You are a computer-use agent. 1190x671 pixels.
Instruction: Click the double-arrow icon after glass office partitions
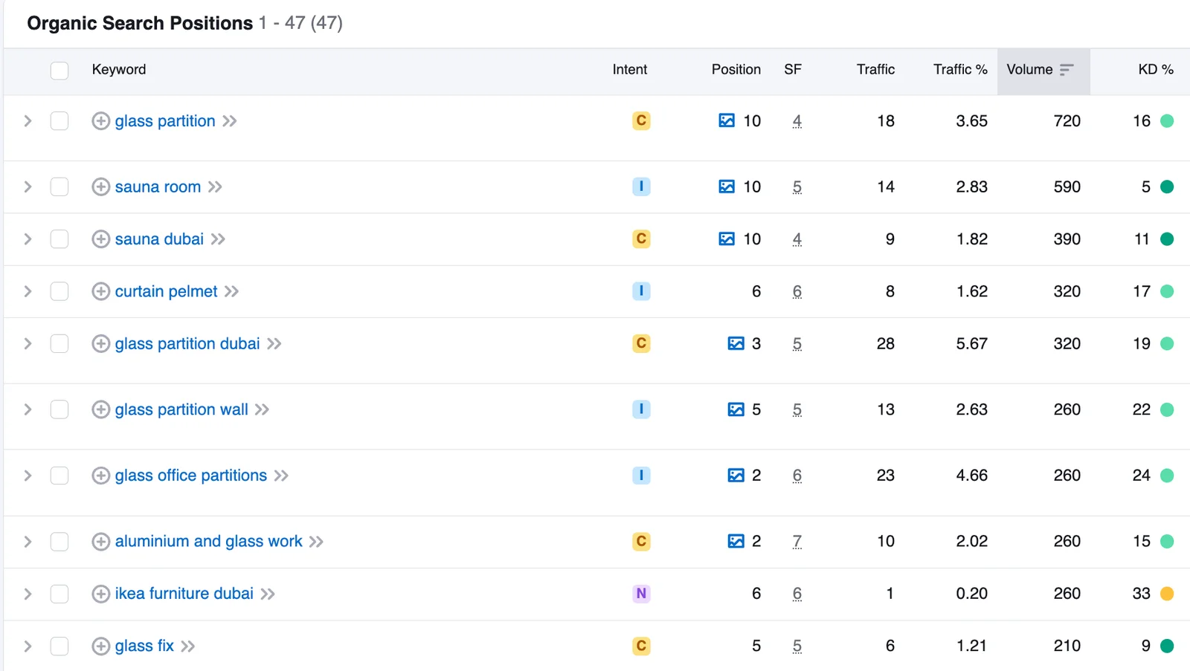(281, 476)
